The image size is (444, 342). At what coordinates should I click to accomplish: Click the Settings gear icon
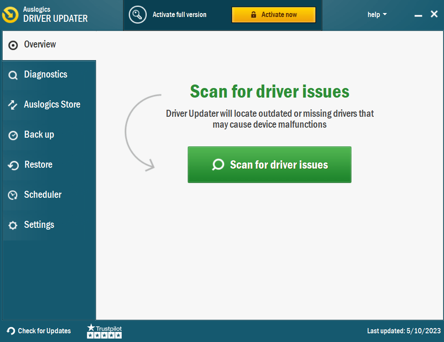(13, 225)
